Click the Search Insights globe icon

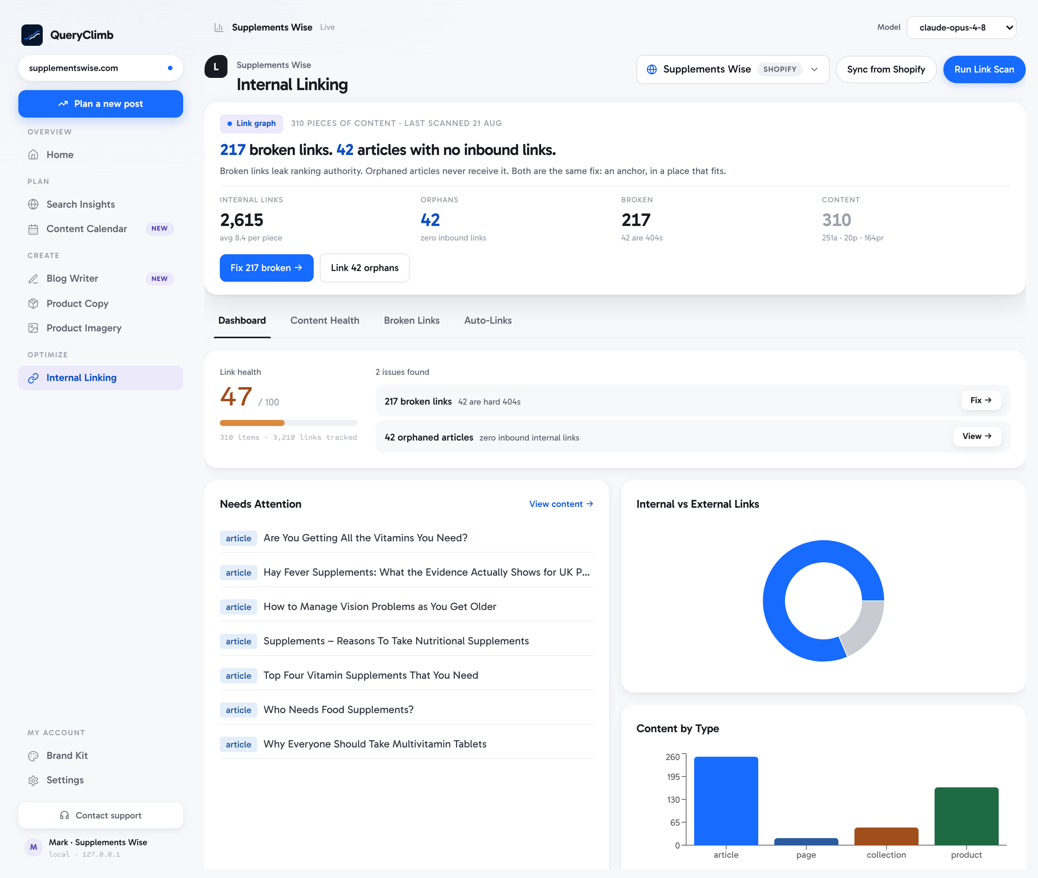coord(33,204)
